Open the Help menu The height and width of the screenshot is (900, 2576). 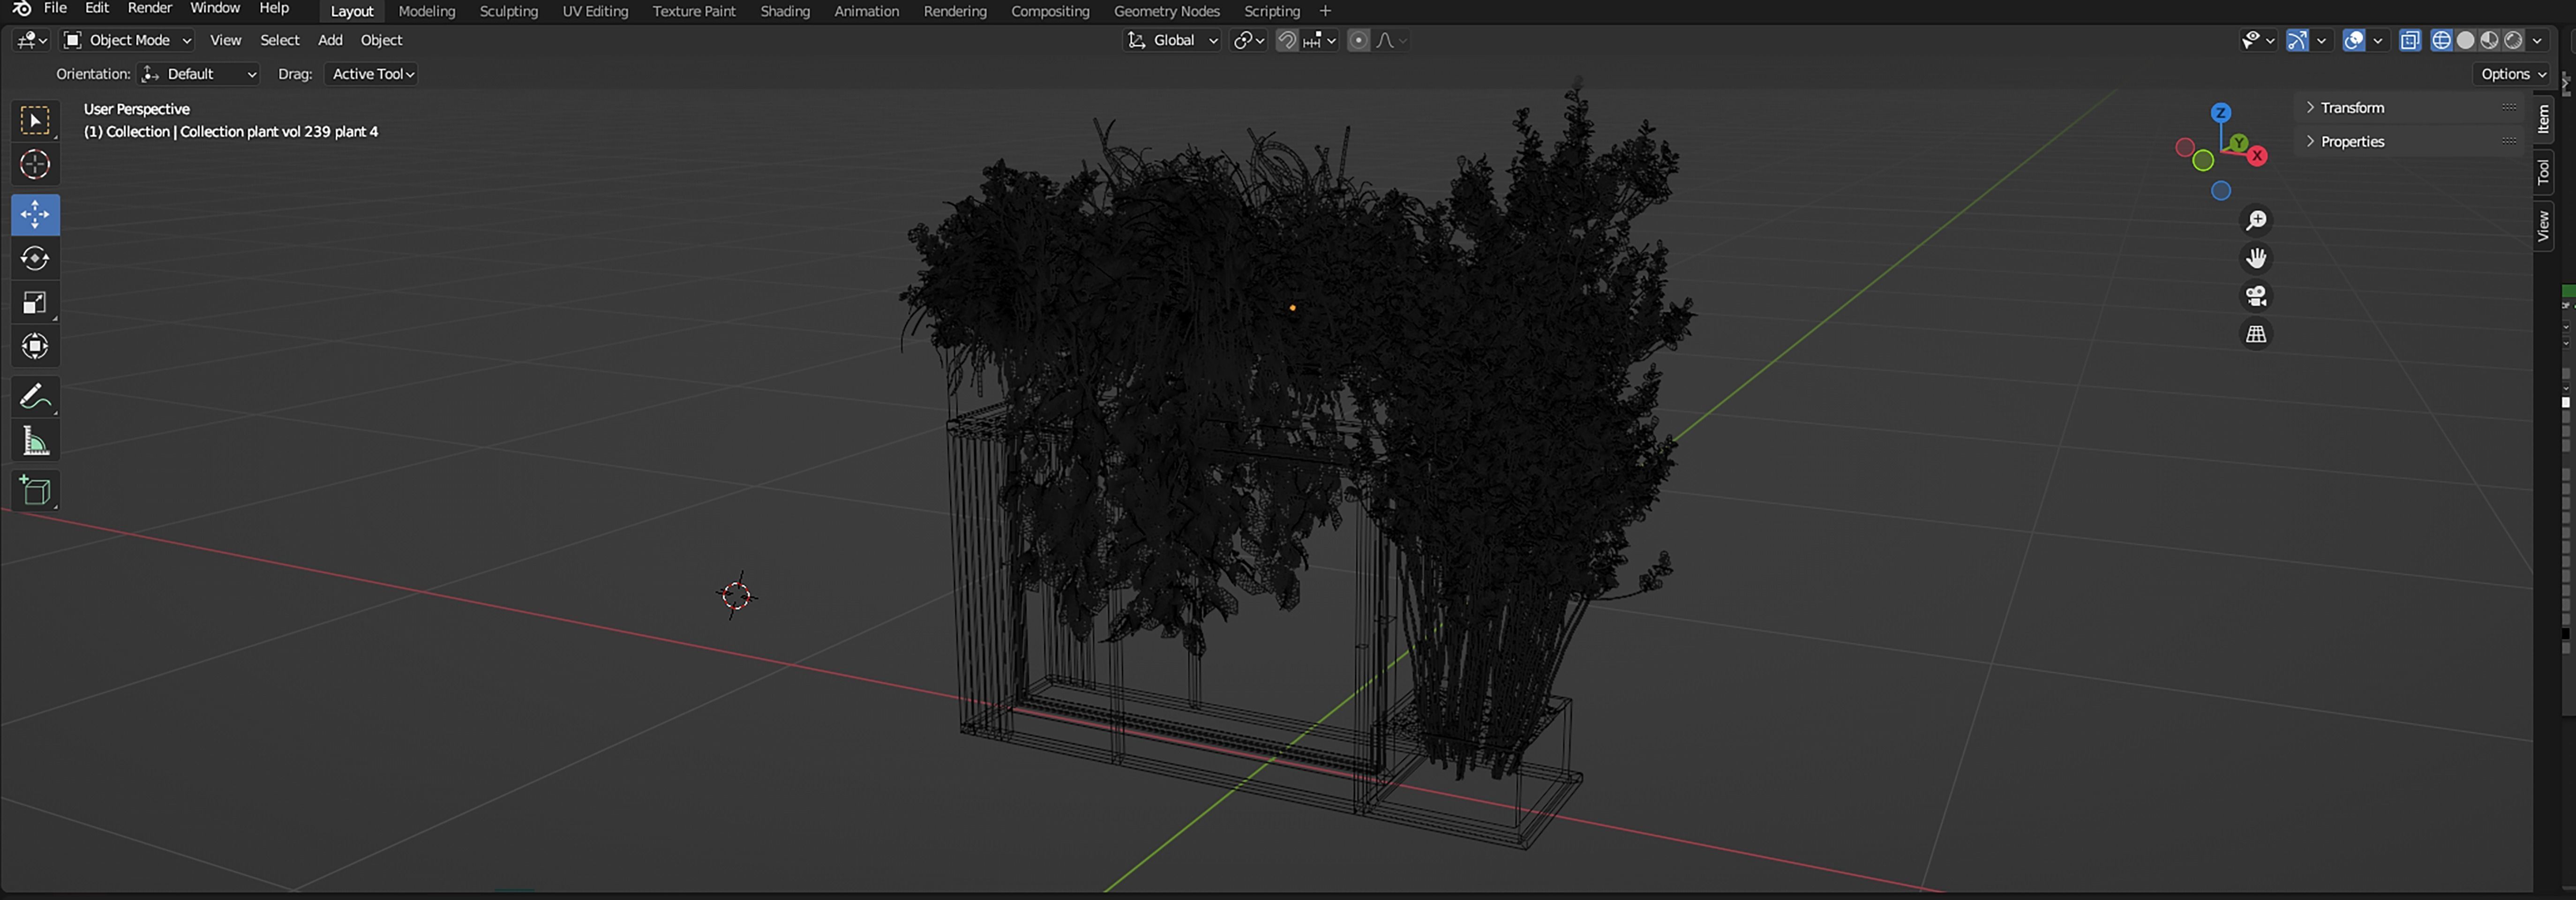pyautogui.click(x=273, y=9)
